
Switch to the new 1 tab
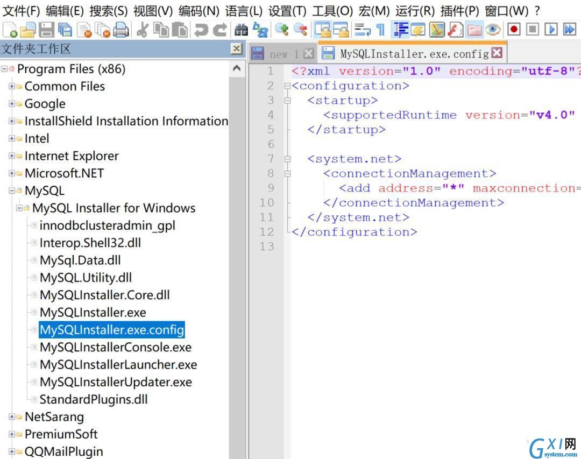[x=284, y=54]
